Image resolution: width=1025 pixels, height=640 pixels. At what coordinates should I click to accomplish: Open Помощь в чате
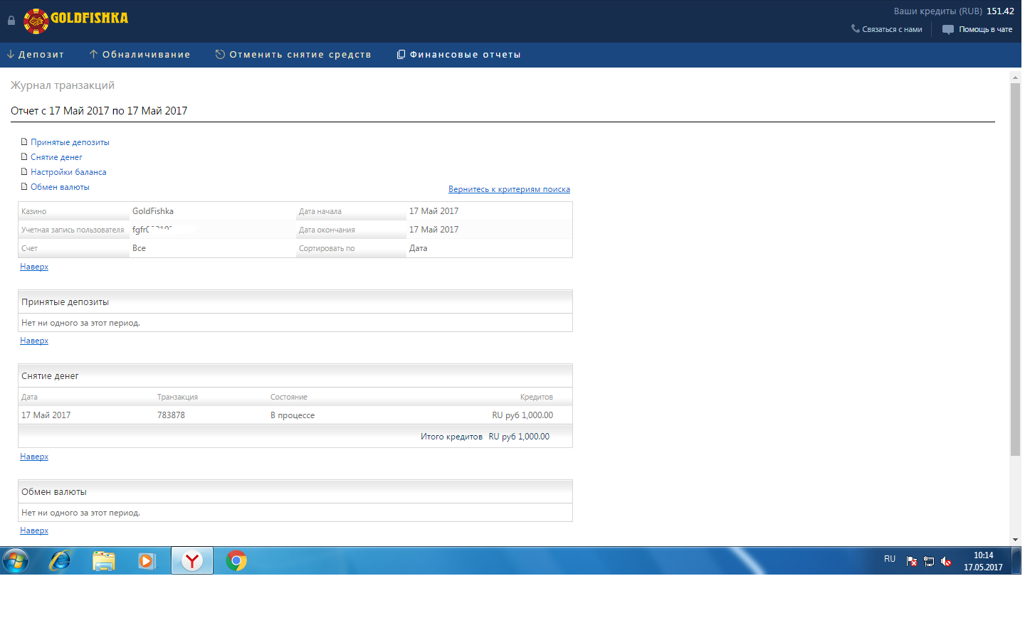tap(985, 29)
